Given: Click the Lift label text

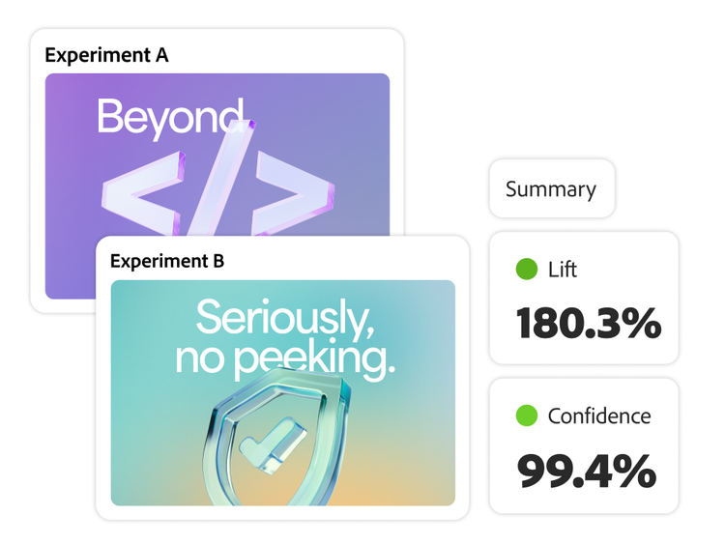Looking at the screenshot, I should click(x=562, y=270).
